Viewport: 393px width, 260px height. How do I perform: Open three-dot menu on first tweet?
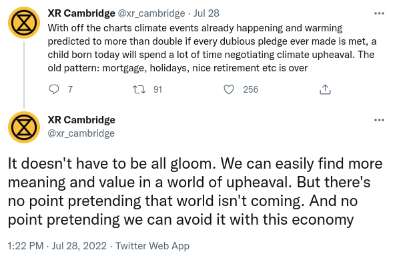(379, 13)
